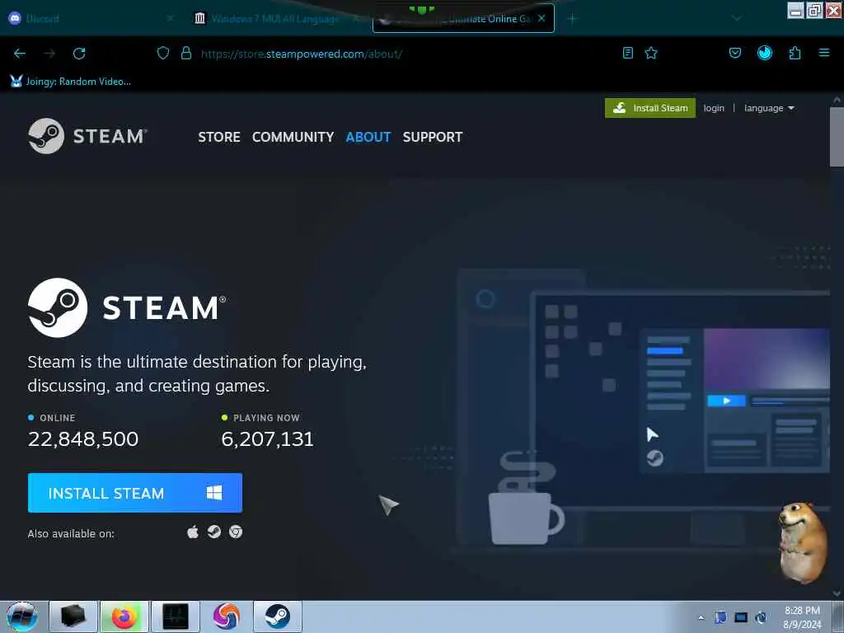Open the extensions puzzle icon
The width and height of the screenshot is (844, 633).
[x=795, y=53]
